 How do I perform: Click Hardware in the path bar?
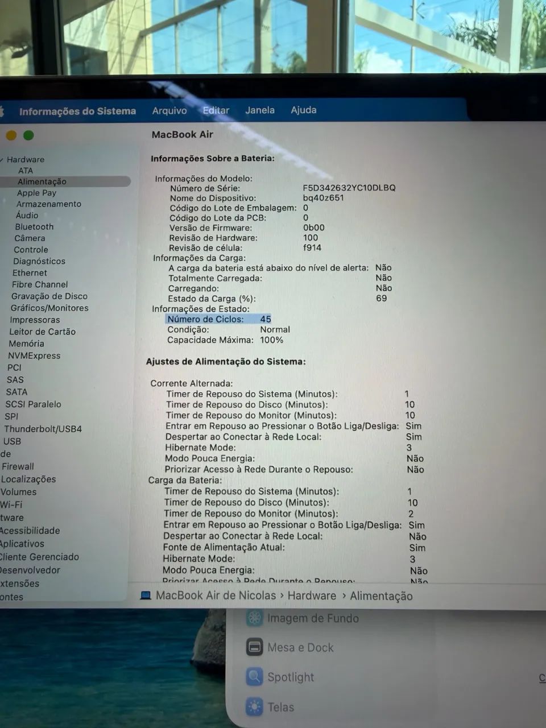[312, 595]
